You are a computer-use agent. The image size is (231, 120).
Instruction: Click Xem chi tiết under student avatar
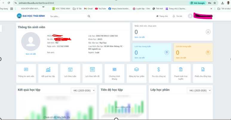[30, 54]
